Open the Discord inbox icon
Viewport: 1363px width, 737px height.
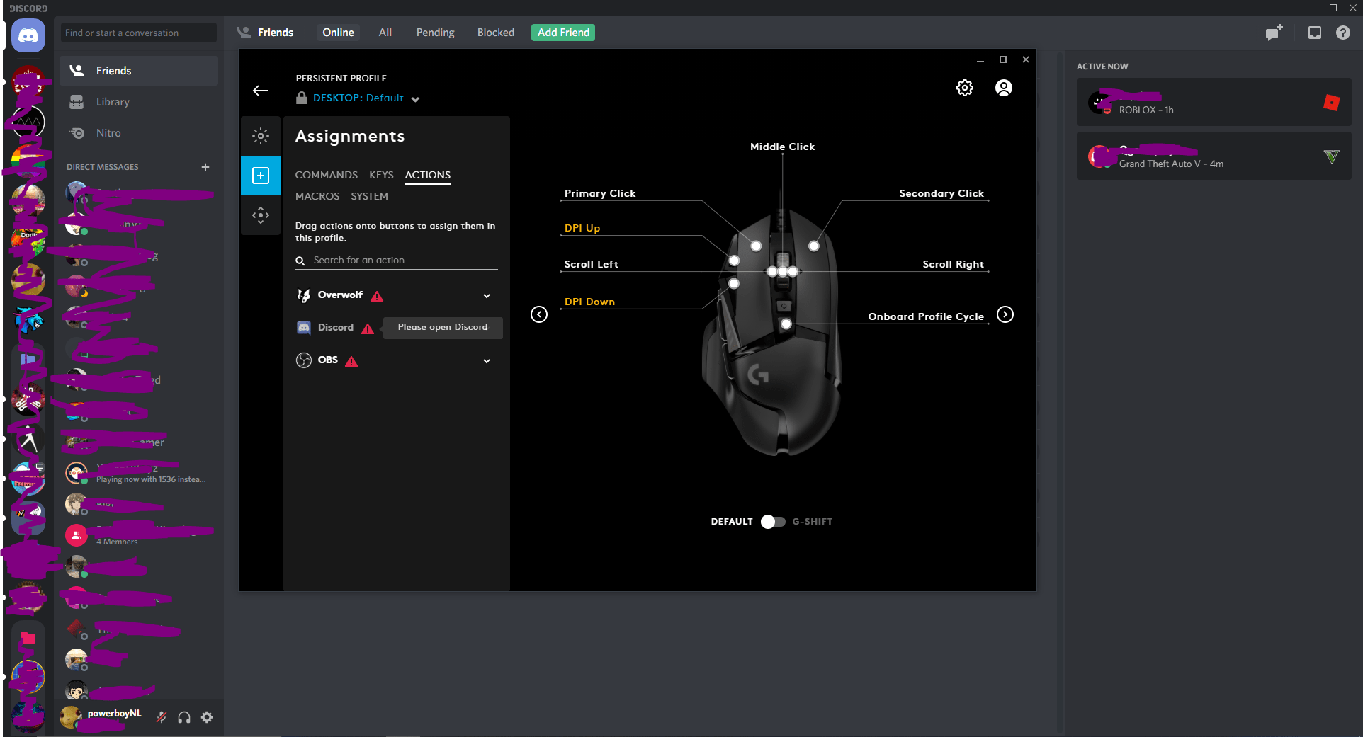[x=1314, y=32]
